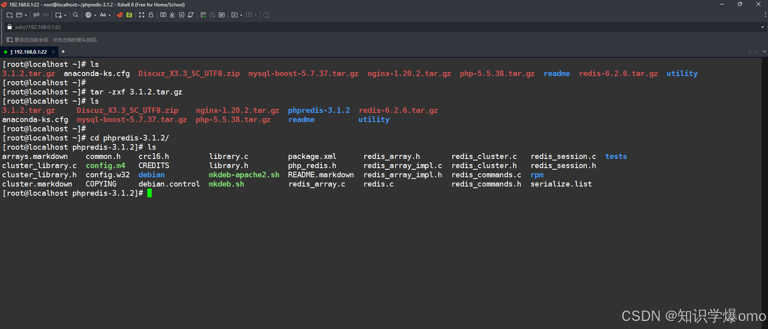Viewport: 768px width, 329px height.
Task: Click the globe encoding icon
Action: pos(88,15)
